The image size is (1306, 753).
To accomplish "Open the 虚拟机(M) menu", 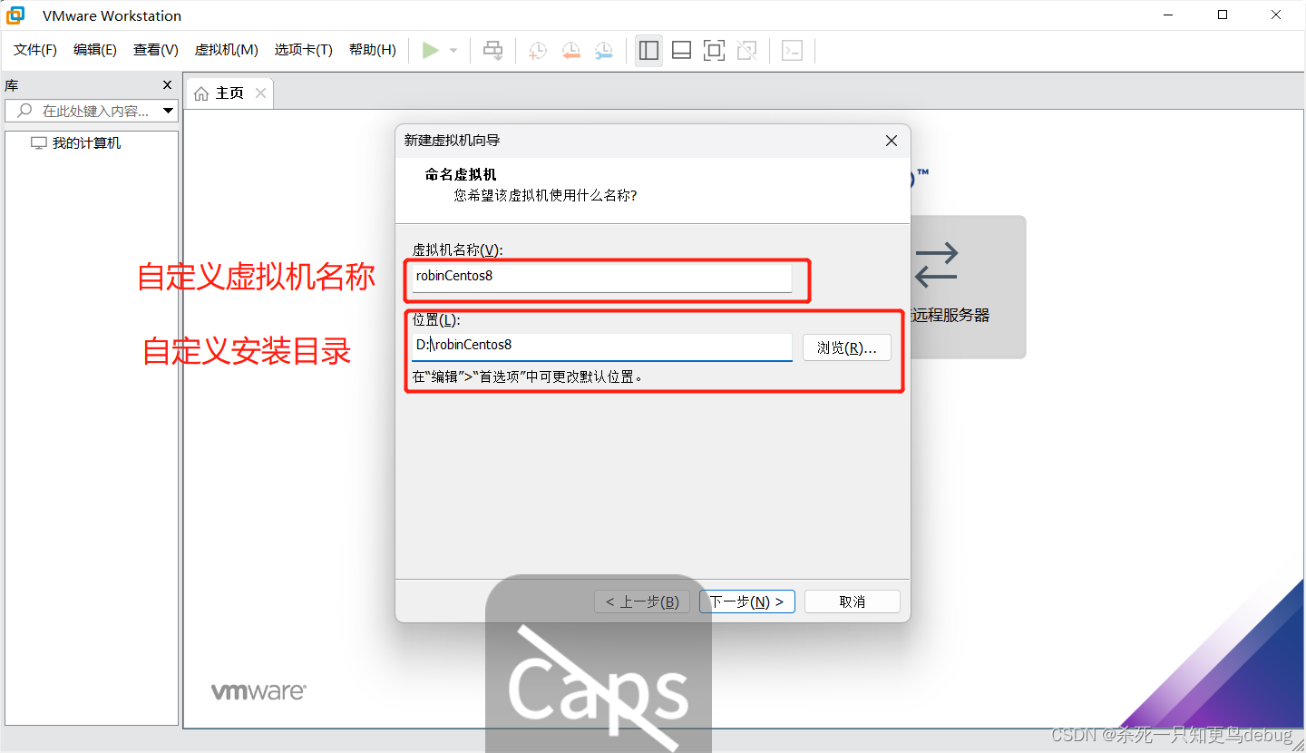I will [227, 50].
